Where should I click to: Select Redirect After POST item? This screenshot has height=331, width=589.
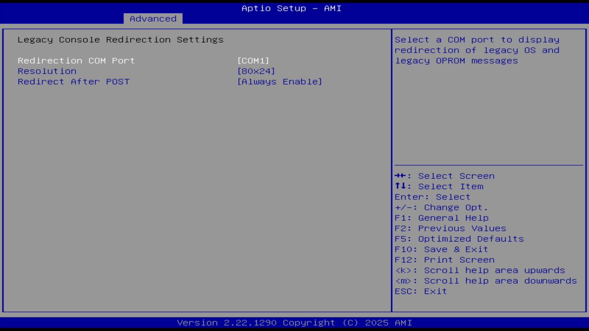coord(74,81)
